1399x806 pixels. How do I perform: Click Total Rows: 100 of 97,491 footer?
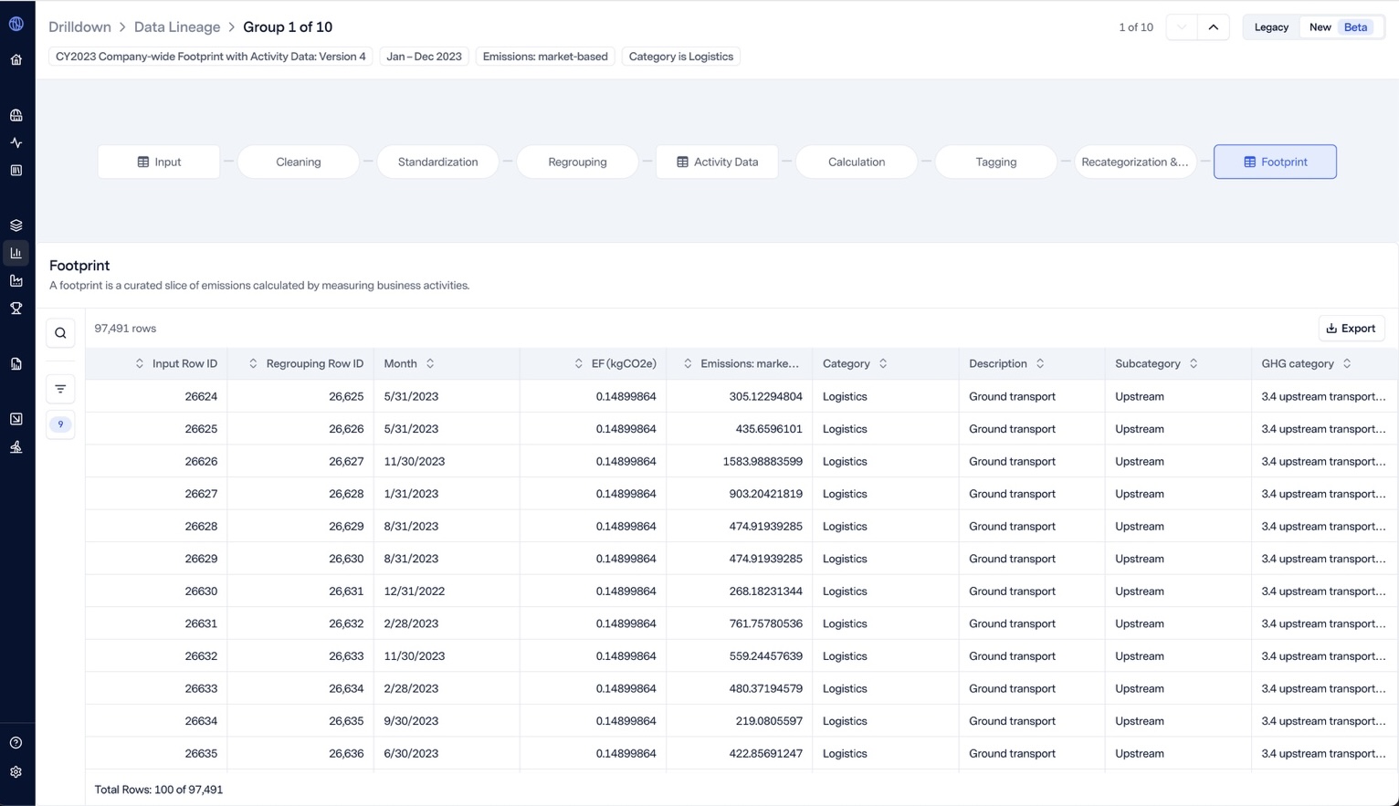pyautogui.click(x=159, y=790)
